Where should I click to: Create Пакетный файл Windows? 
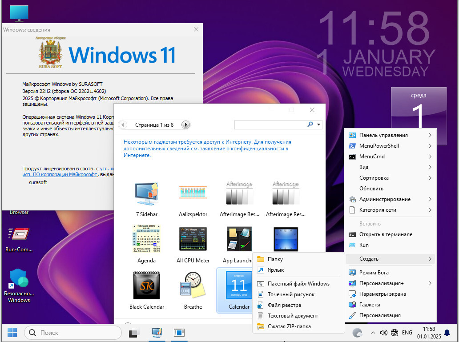point(298,284)
